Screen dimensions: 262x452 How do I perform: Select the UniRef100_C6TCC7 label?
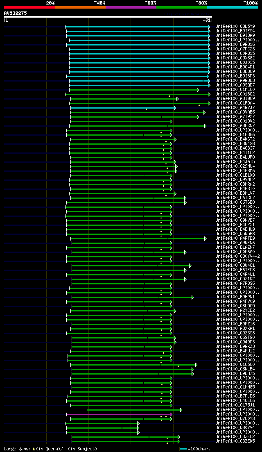235,198
